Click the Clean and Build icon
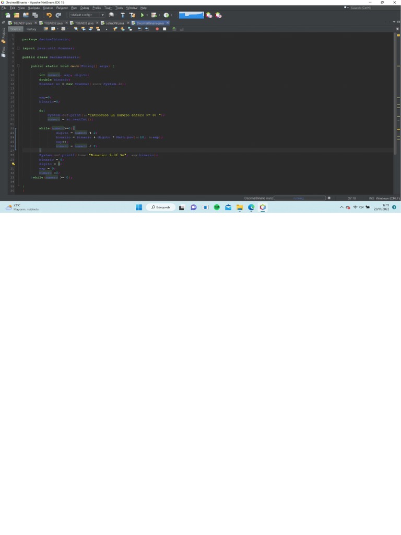Viewport: 401px width, 535px height. click(x=132, y=15)
